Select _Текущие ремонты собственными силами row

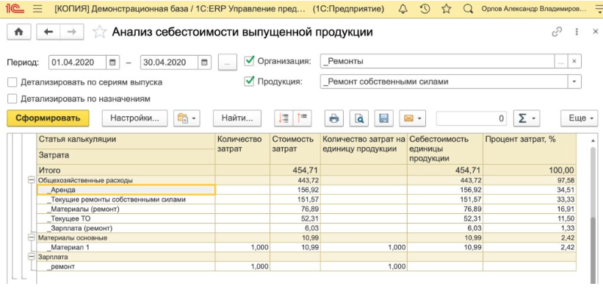coord(126,200)
